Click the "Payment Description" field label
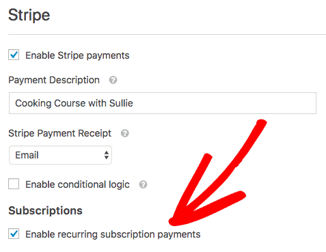 pos(54,80)
